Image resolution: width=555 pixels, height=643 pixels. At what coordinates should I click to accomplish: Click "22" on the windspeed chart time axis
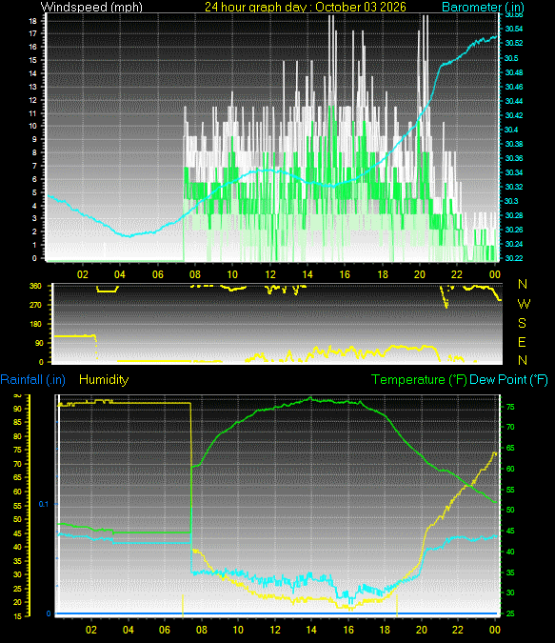coord(457,274)
